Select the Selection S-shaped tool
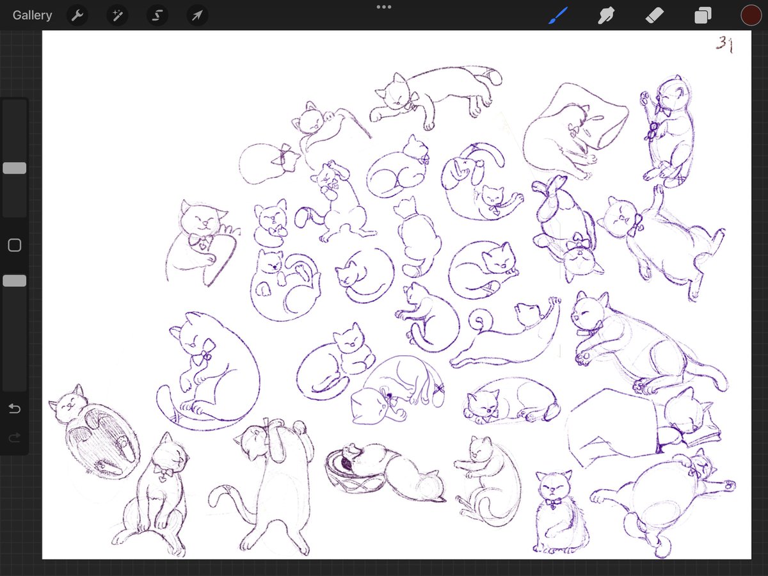The width and height of the screenshot is (768, 576). click(x=157, y=15)
